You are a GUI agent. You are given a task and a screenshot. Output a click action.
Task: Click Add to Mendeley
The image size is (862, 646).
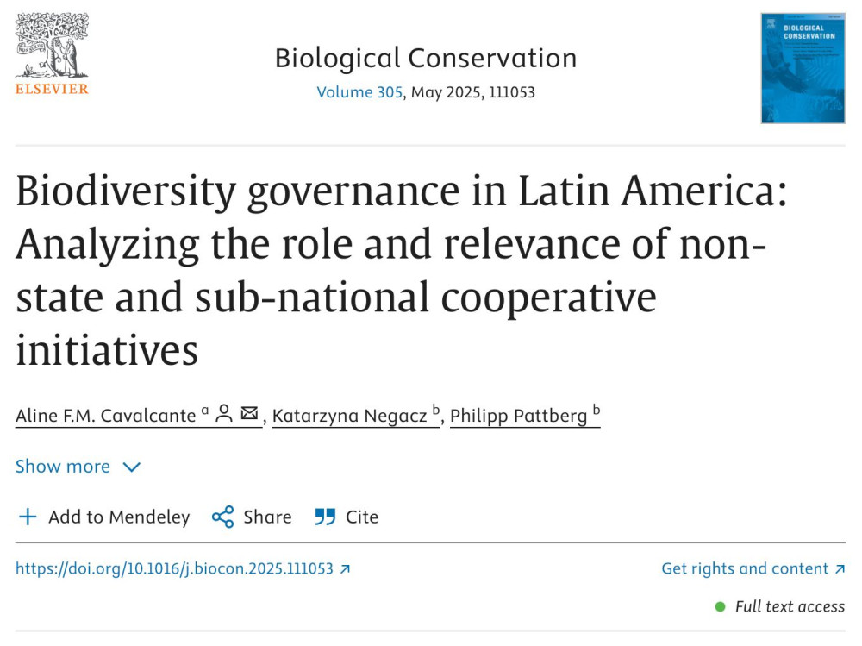pyautogui.click(x=119, y=517)
